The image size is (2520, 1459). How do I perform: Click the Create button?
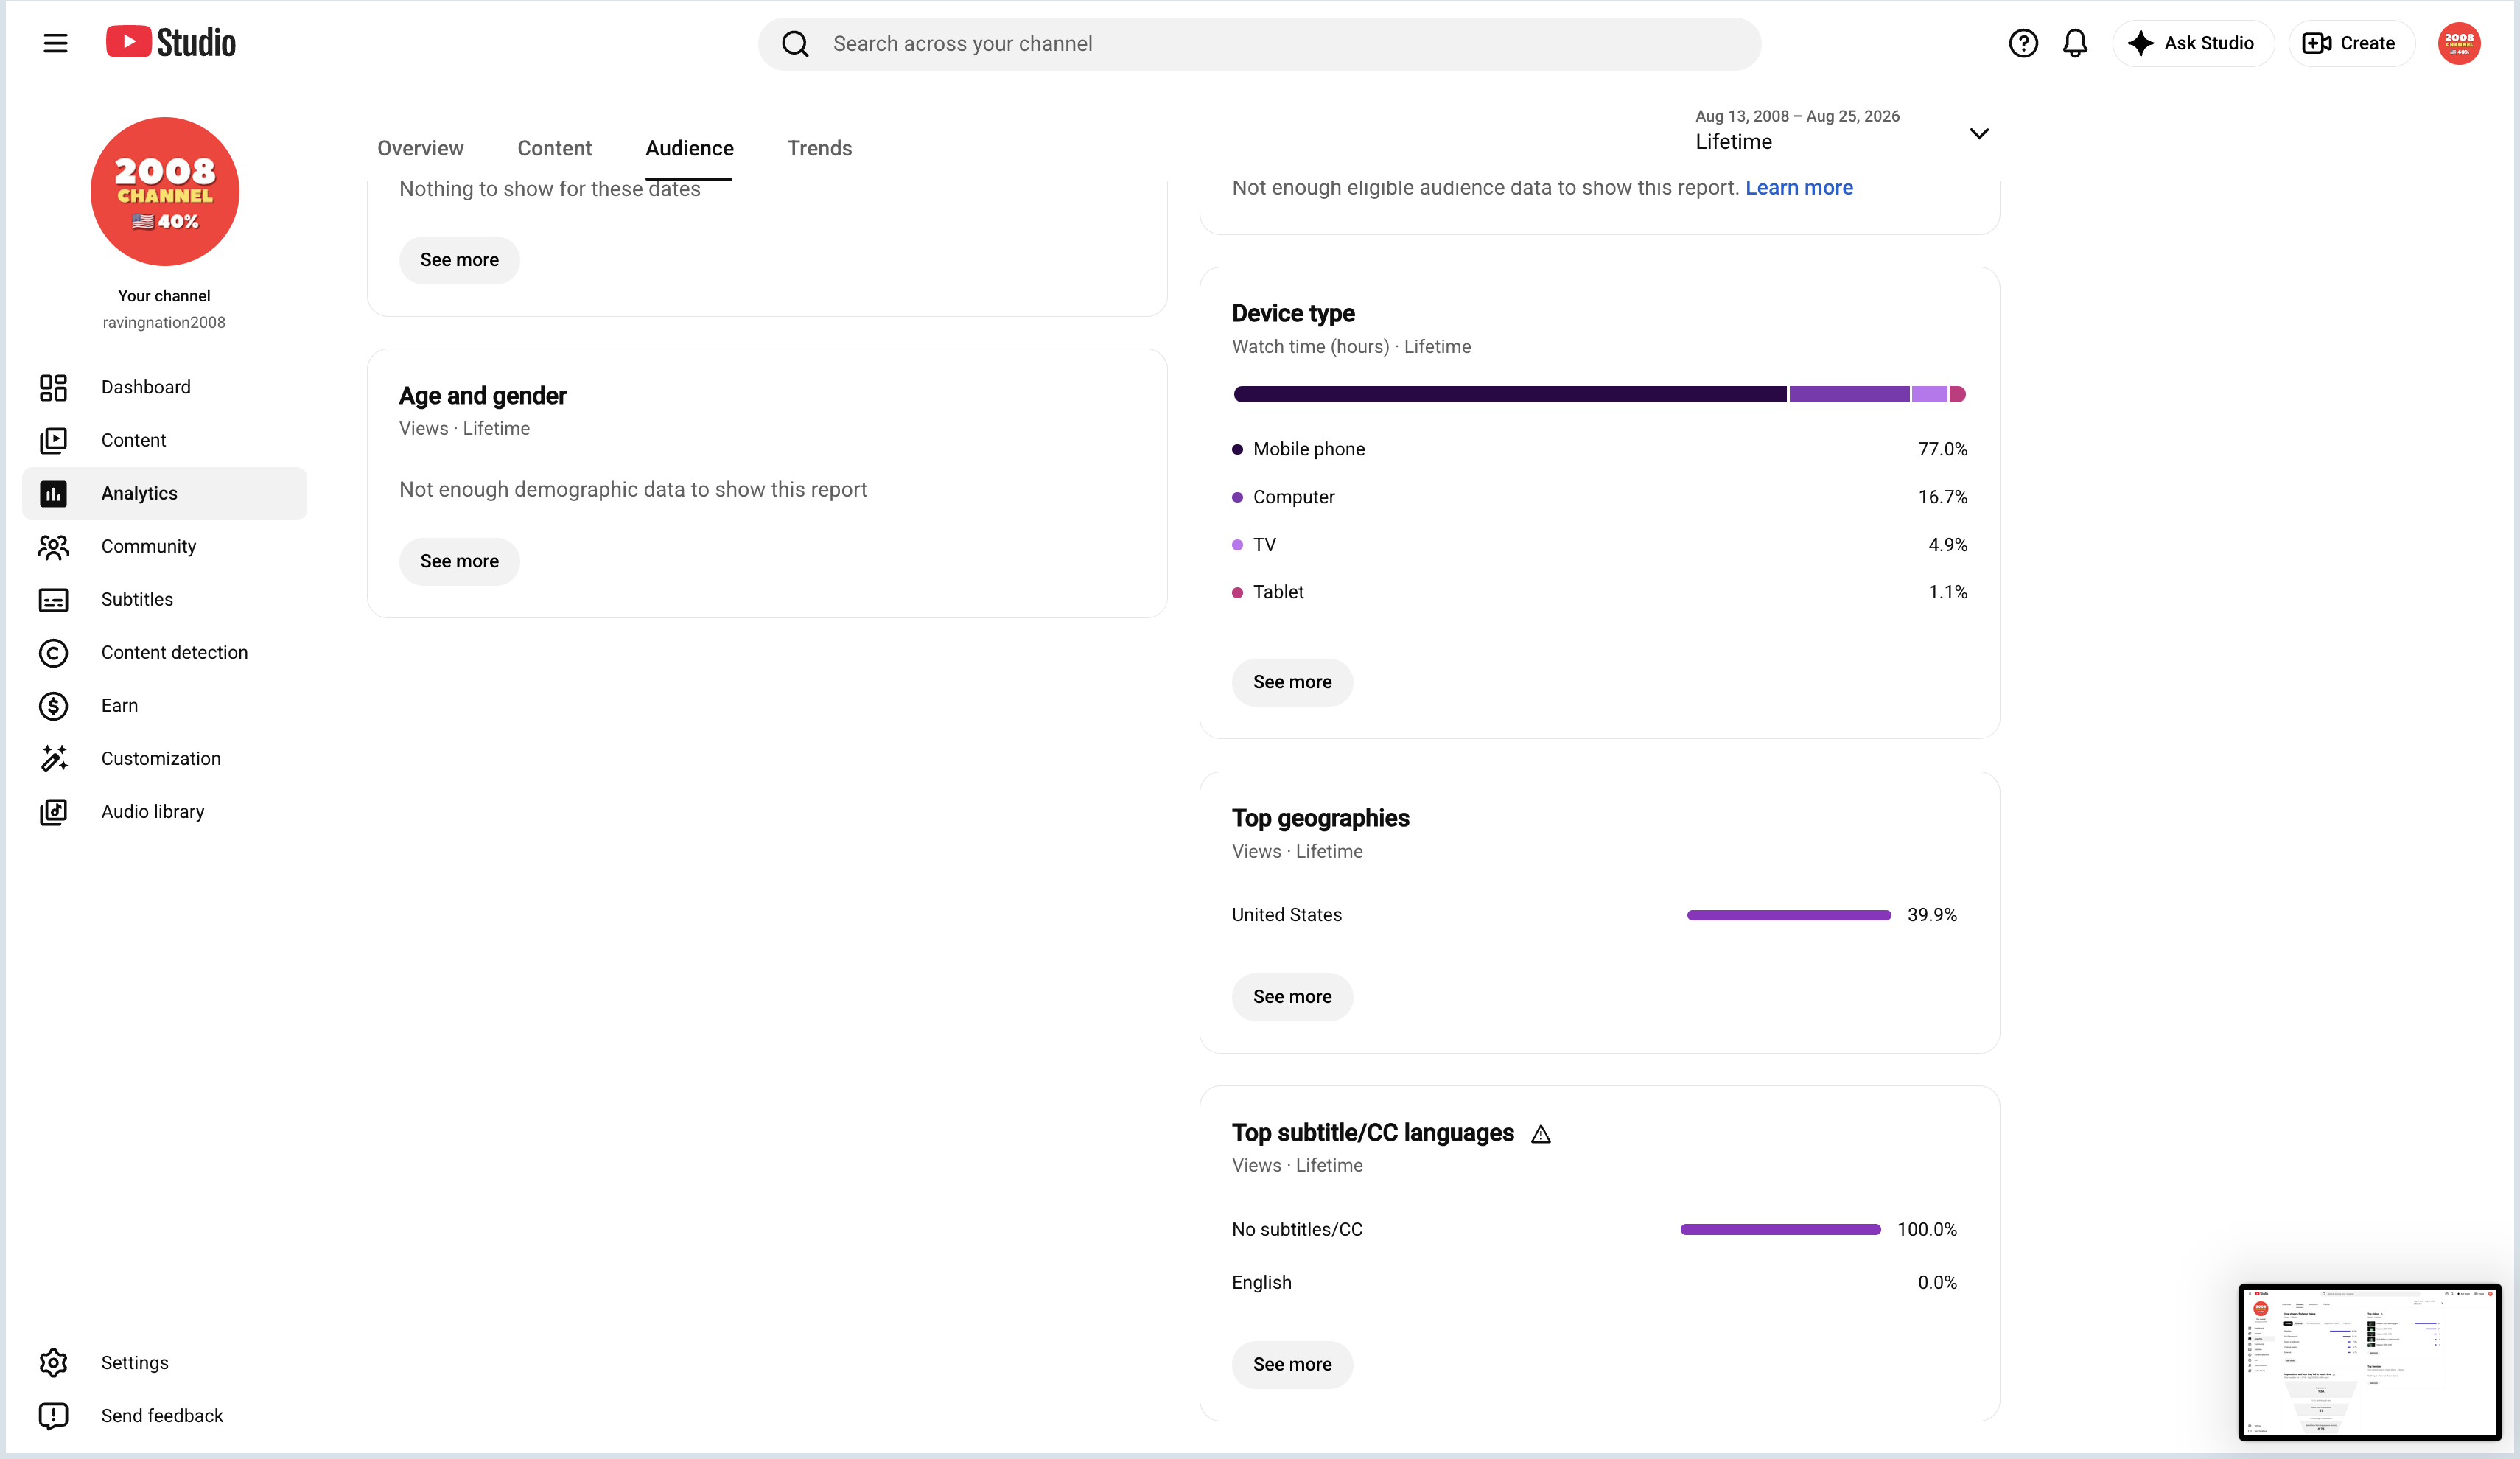[x=2351, y=43]
